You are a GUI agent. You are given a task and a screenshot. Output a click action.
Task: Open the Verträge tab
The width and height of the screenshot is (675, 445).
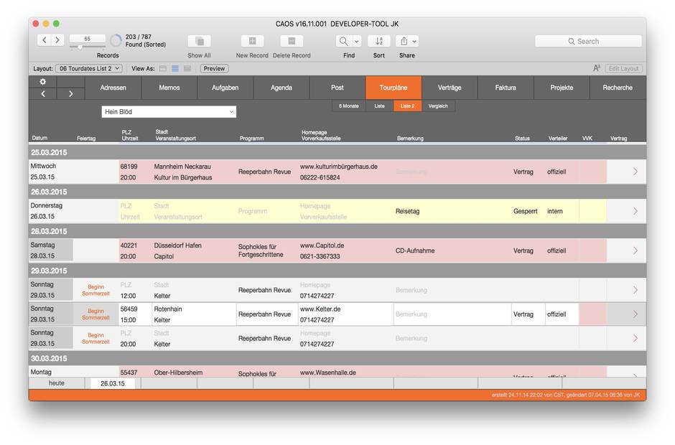[x=450, y=88]
